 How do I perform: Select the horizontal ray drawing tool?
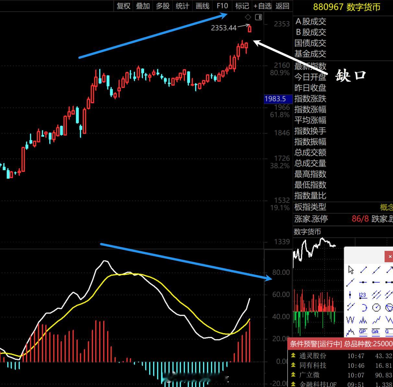pos(376,282)
